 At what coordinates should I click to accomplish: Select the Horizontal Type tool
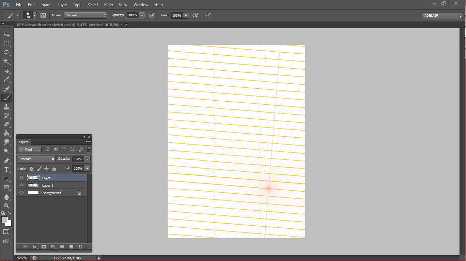point(6,170)
